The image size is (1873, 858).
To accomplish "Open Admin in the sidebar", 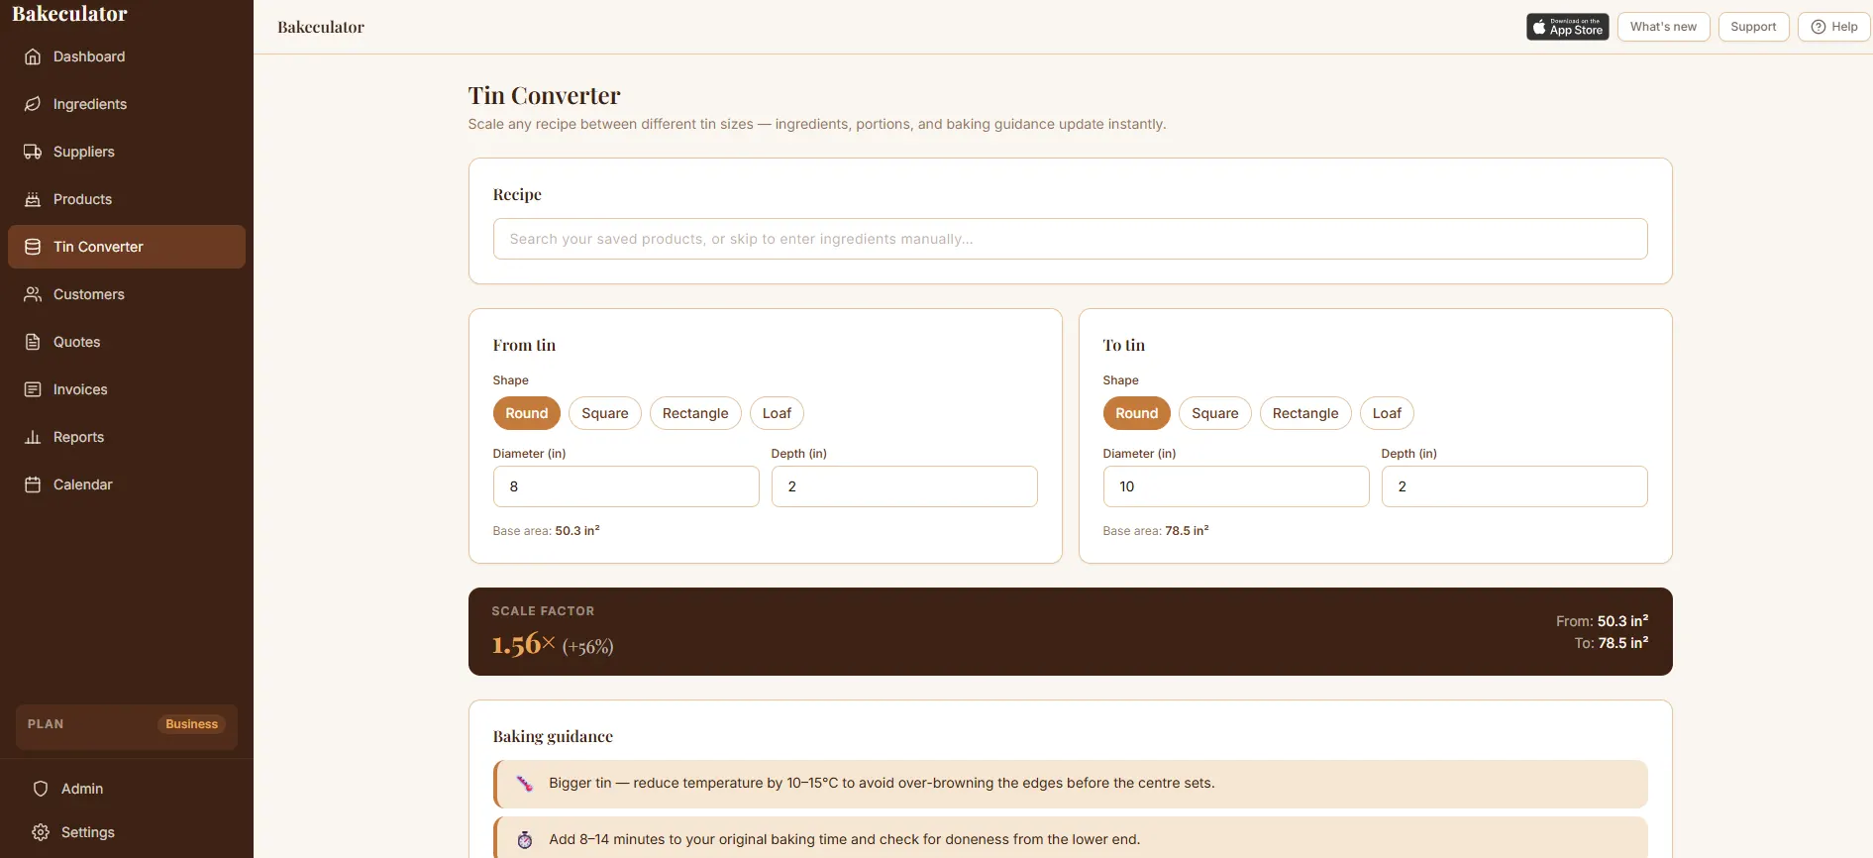I will click(x=127, y=789).
